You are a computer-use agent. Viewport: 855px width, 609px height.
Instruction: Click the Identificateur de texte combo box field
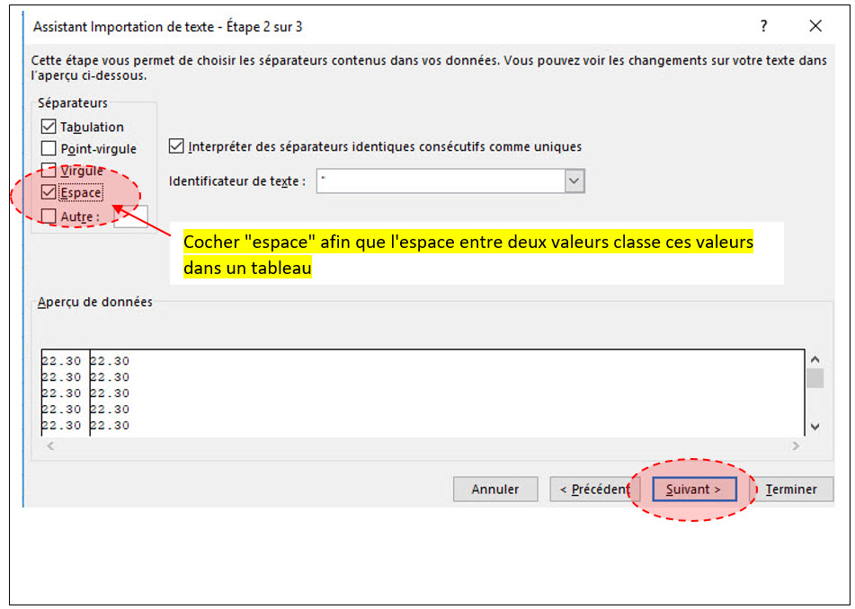click(x=441, y=181)
